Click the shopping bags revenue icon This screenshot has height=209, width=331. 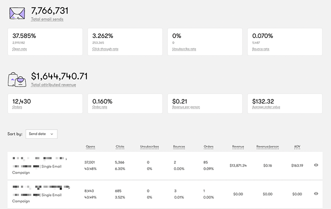[x=18, y=78]
